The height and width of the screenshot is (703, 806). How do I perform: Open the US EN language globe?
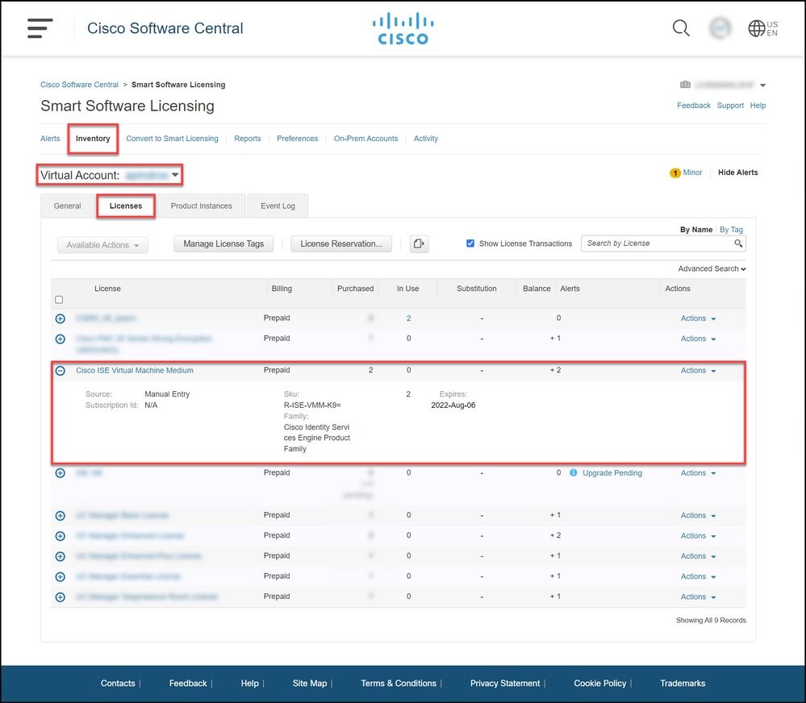coord(762,28)
